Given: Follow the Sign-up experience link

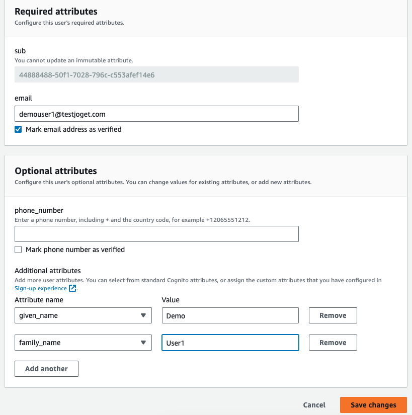Looking at the screenshot, I should (x=41, y=288).
